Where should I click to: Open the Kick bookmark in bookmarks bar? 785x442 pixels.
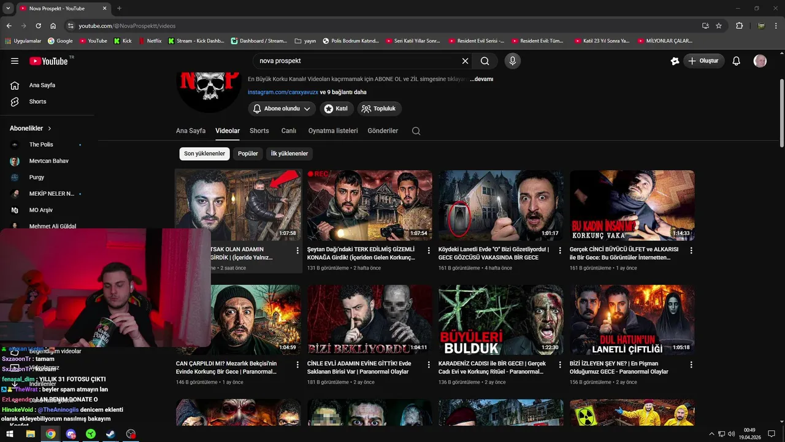(x=123, y=41)
